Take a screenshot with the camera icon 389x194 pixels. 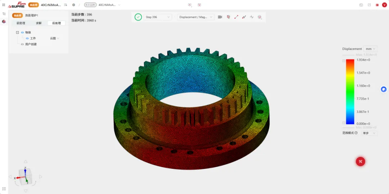(x=361, y=5)
